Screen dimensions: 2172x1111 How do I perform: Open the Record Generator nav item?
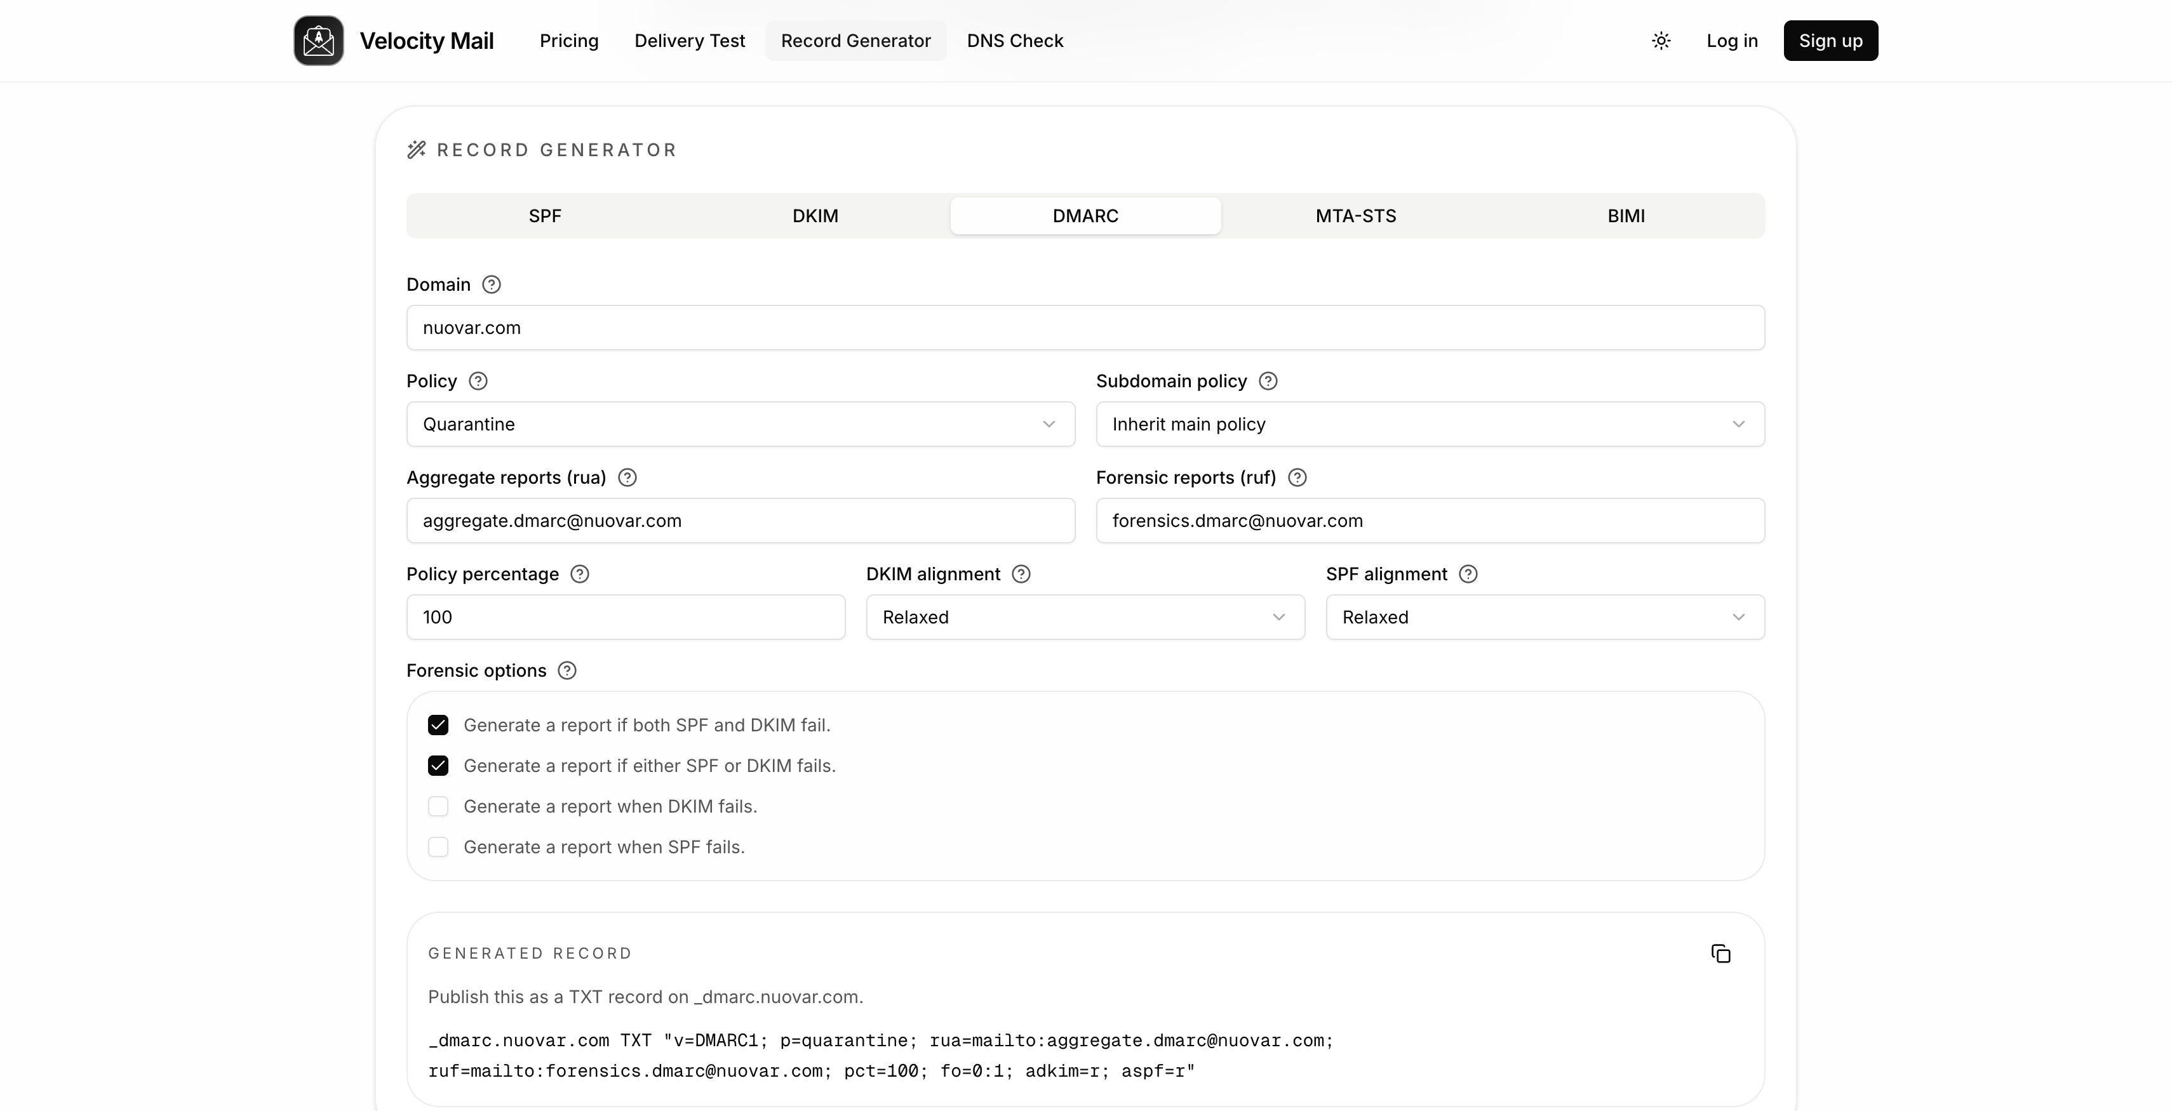856,41
